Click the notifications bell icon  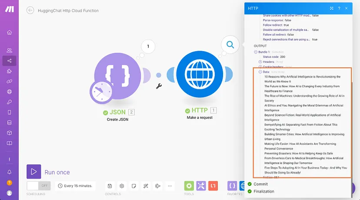pyautogui.click(x=9, y=172)
